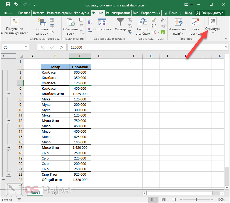The width and height of the screenshot is (230, 203).
Task: Click the Insert Function fx button
Action: click(x=62, y=47)
